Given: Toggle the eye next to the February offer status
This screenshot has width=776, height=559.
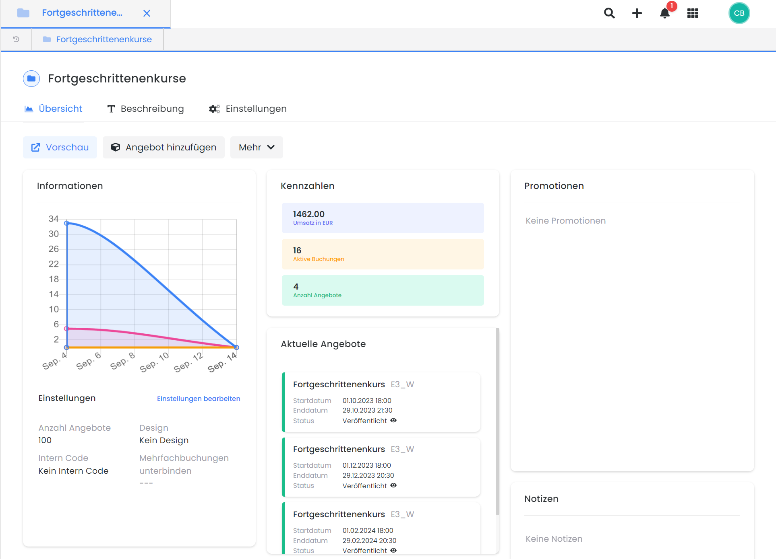Looking at the screenshot, I should [x=393, y=550].
